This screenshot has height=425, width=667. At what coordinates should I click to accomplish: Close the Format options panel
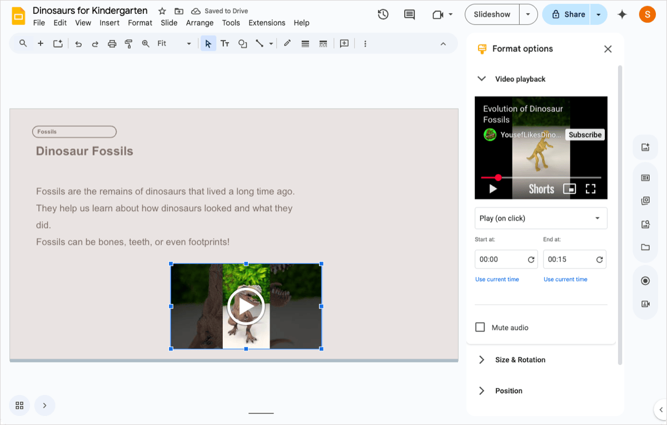click(608, 49)
